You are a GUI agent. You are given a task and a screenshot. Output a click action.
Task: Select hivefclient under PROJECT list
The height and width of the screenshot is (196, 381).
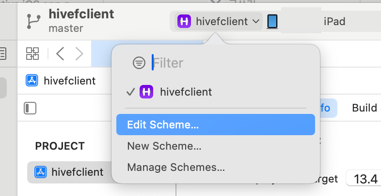[x=69, y=172]
